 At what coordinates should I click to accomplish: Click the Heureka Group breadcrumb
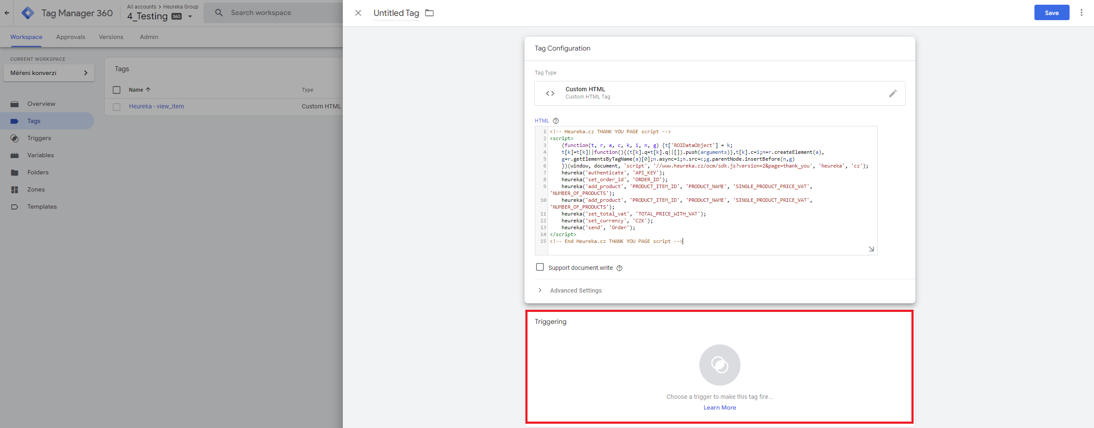(x=181, y=6)
